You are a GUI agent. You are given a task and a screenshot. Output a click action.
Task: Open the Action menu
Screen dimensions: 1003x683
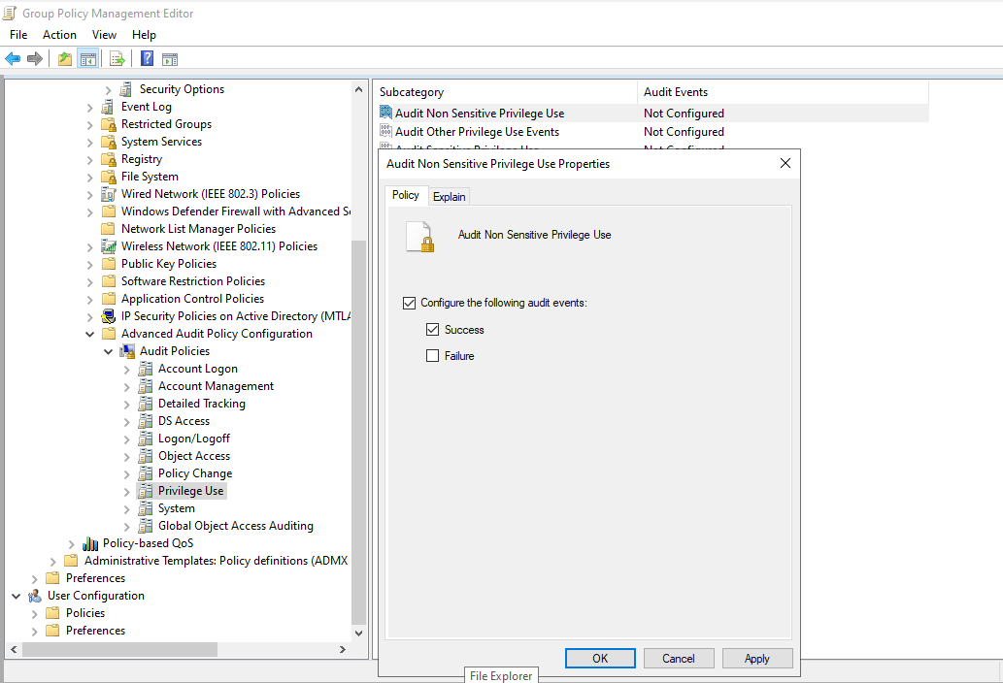tap(59, 35)
